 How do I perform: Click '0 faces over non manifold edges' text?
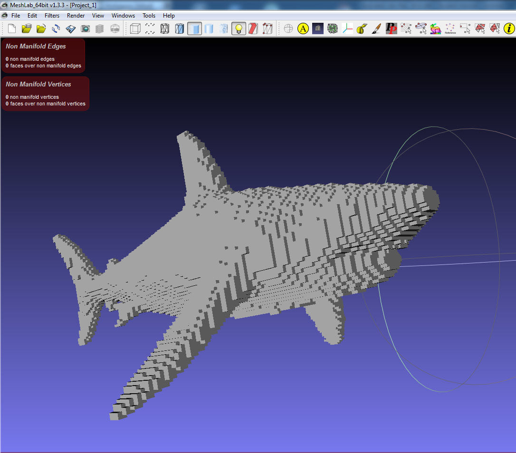[43, 66]
